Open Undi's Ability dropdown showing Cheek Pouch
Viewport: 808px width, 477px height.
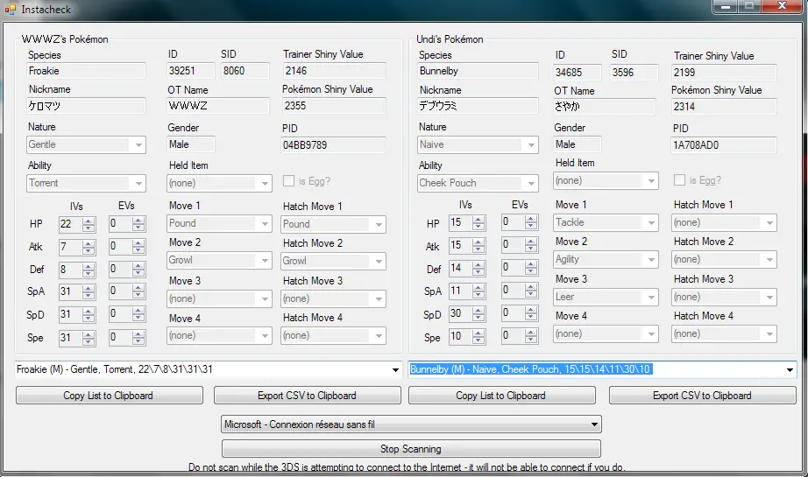(478, 183)
